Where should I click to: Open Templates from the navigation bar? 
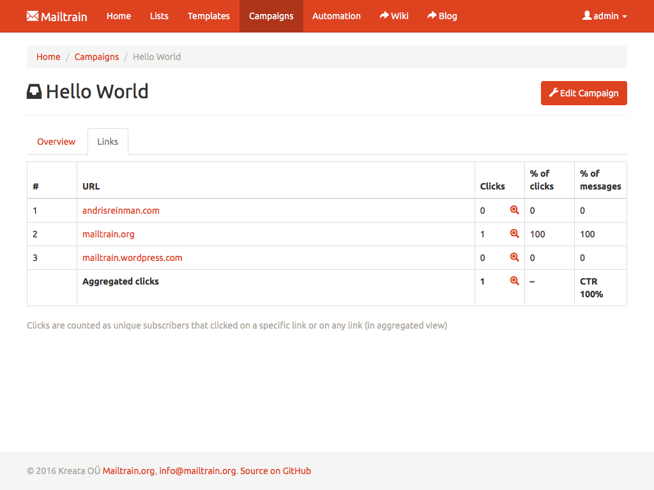(x=208, y=16)
